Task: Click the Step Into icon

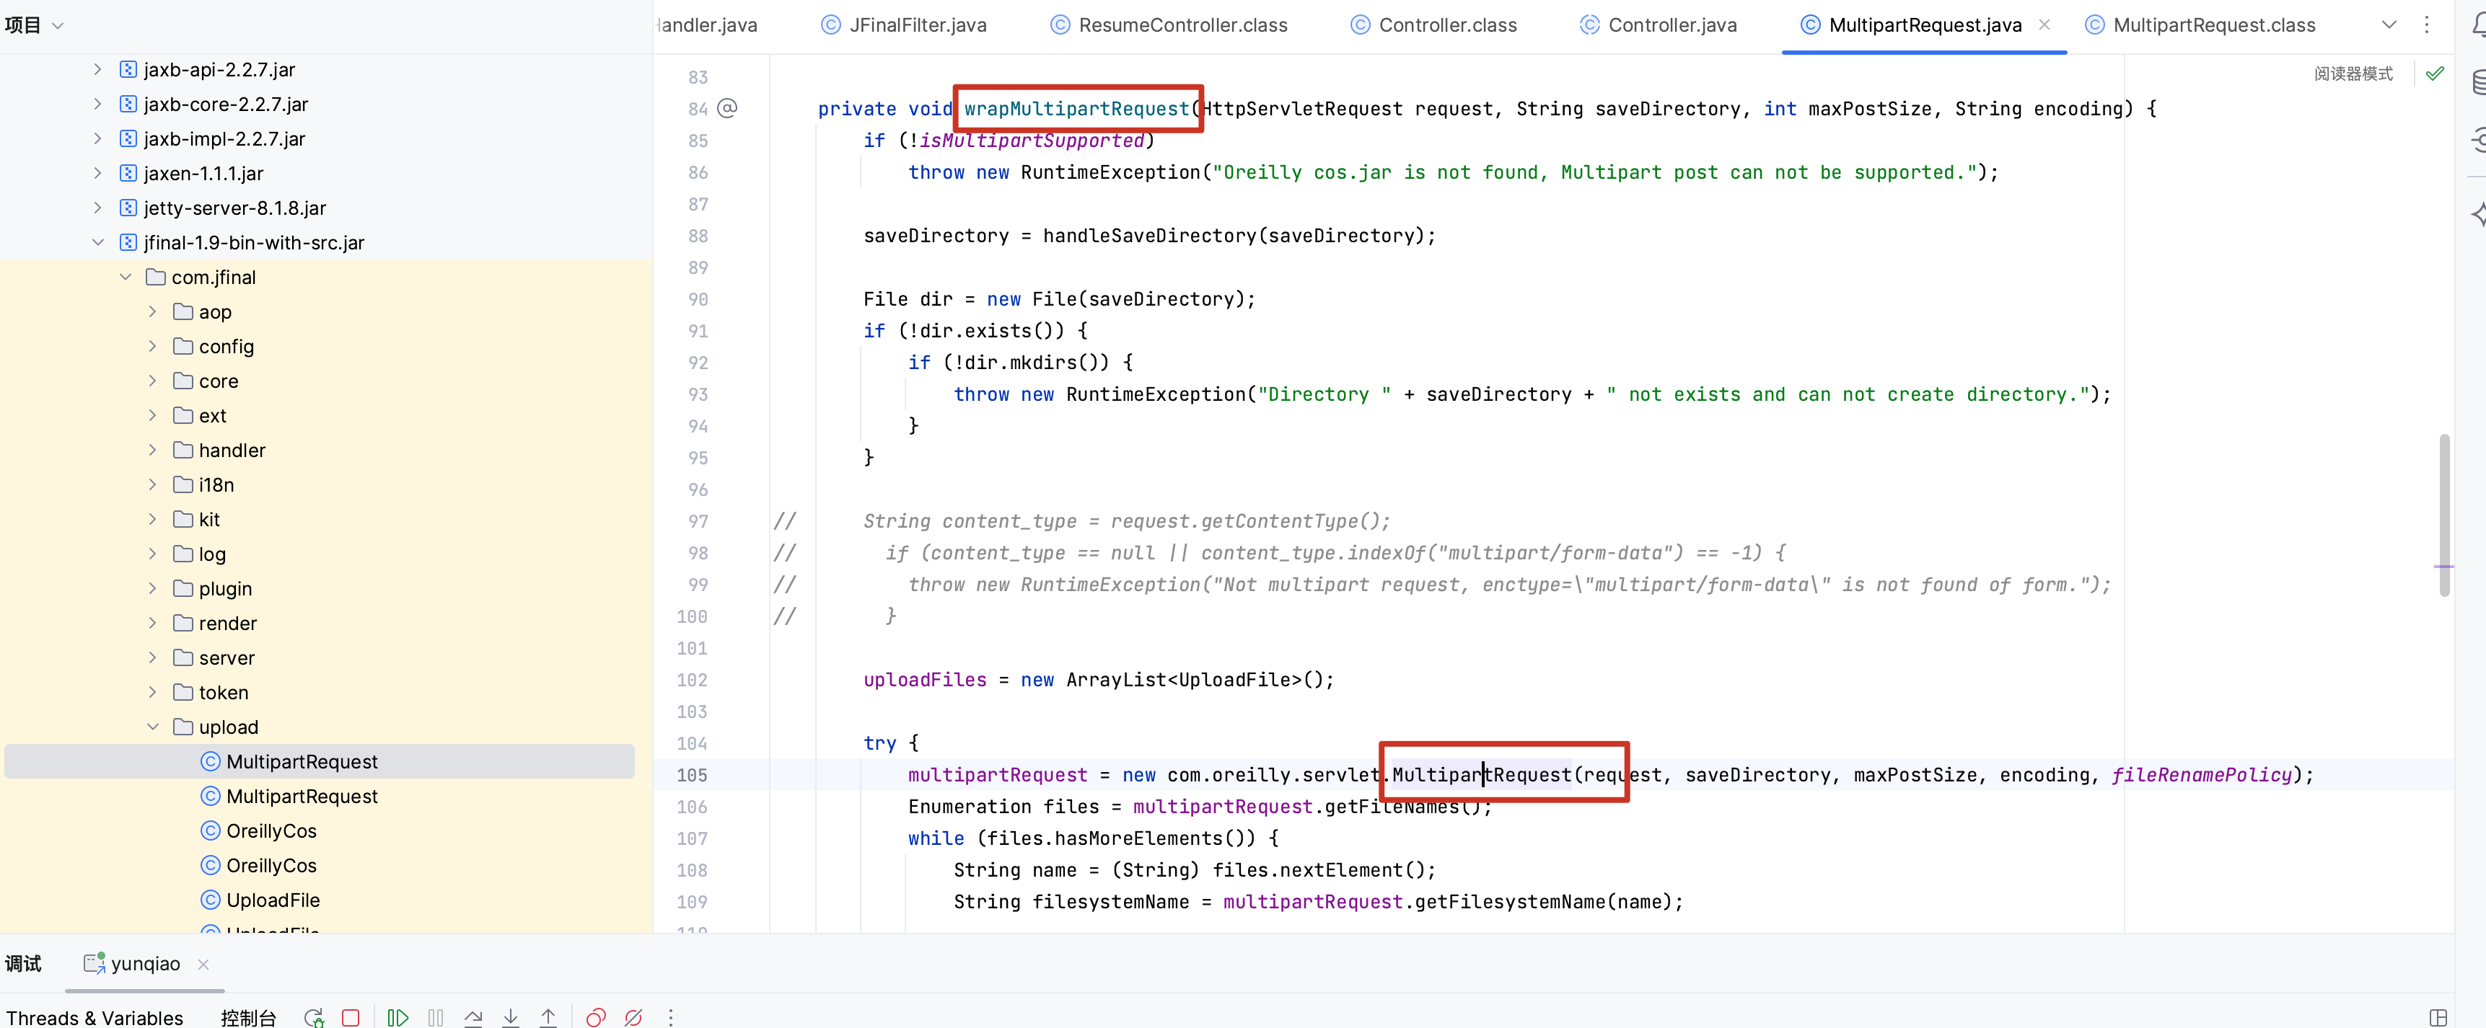Action: (x=511, y=1017)
